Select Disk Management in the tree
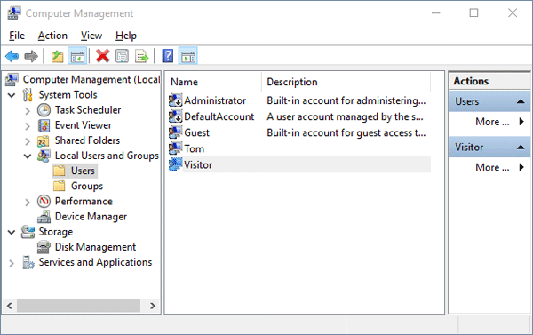533x335 pixels. tap(95, 247)
